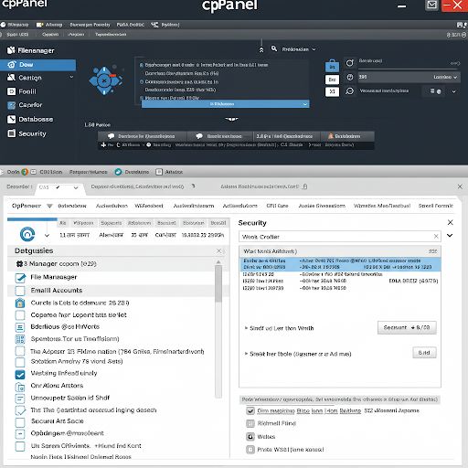The width and height of the screenshot is (468, 468).
Task: Click the refresh circle icon beside the slider
Action: (x=349, y=63)
